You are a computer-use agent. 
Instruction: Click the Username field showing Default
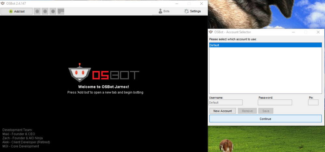(226, 103)
